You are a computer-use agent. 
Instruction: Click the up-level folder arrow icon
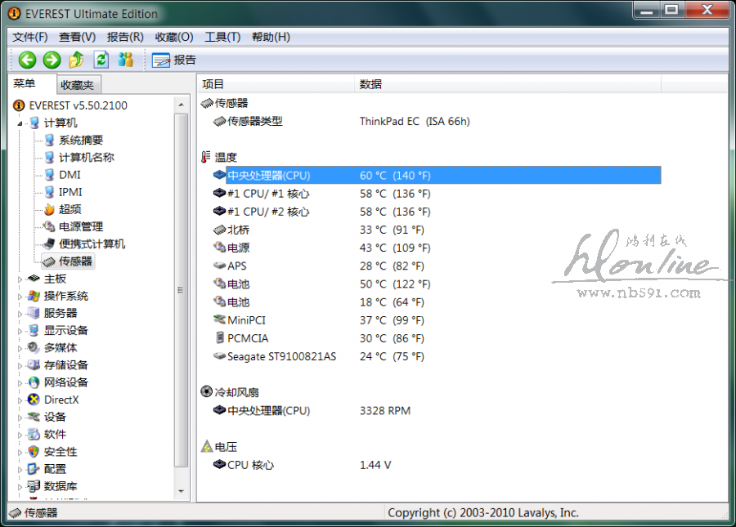[x=76, y=60]
